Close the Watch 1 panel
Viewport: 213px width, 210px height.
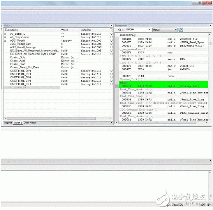click(x=111, y=26)
